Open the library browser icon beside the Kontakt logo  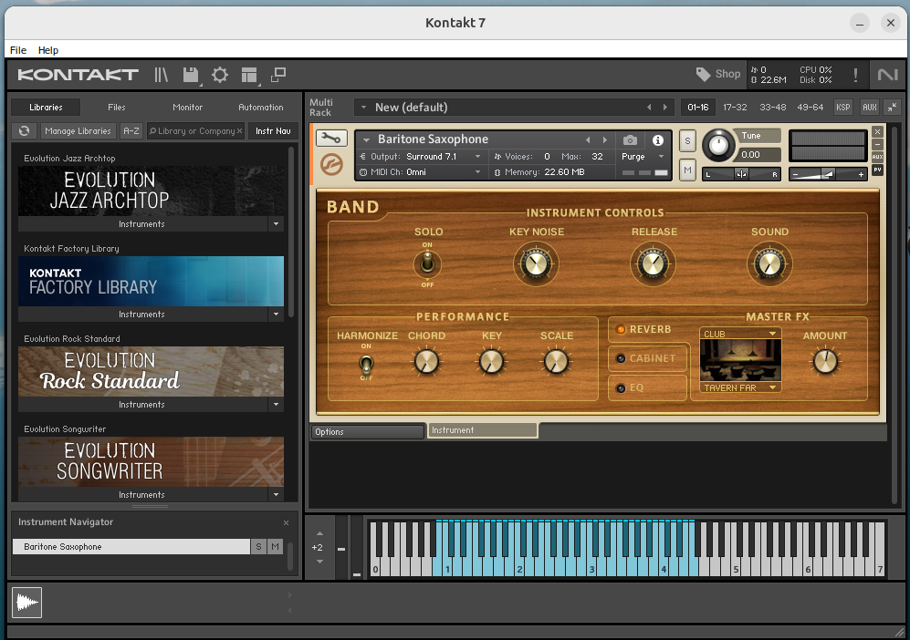tap(161, 75)
